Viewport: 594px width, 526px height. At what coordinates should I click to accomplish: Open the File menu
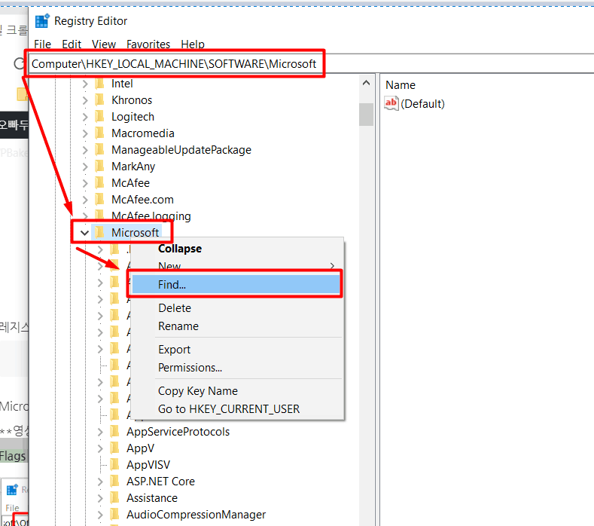(42, 44)
